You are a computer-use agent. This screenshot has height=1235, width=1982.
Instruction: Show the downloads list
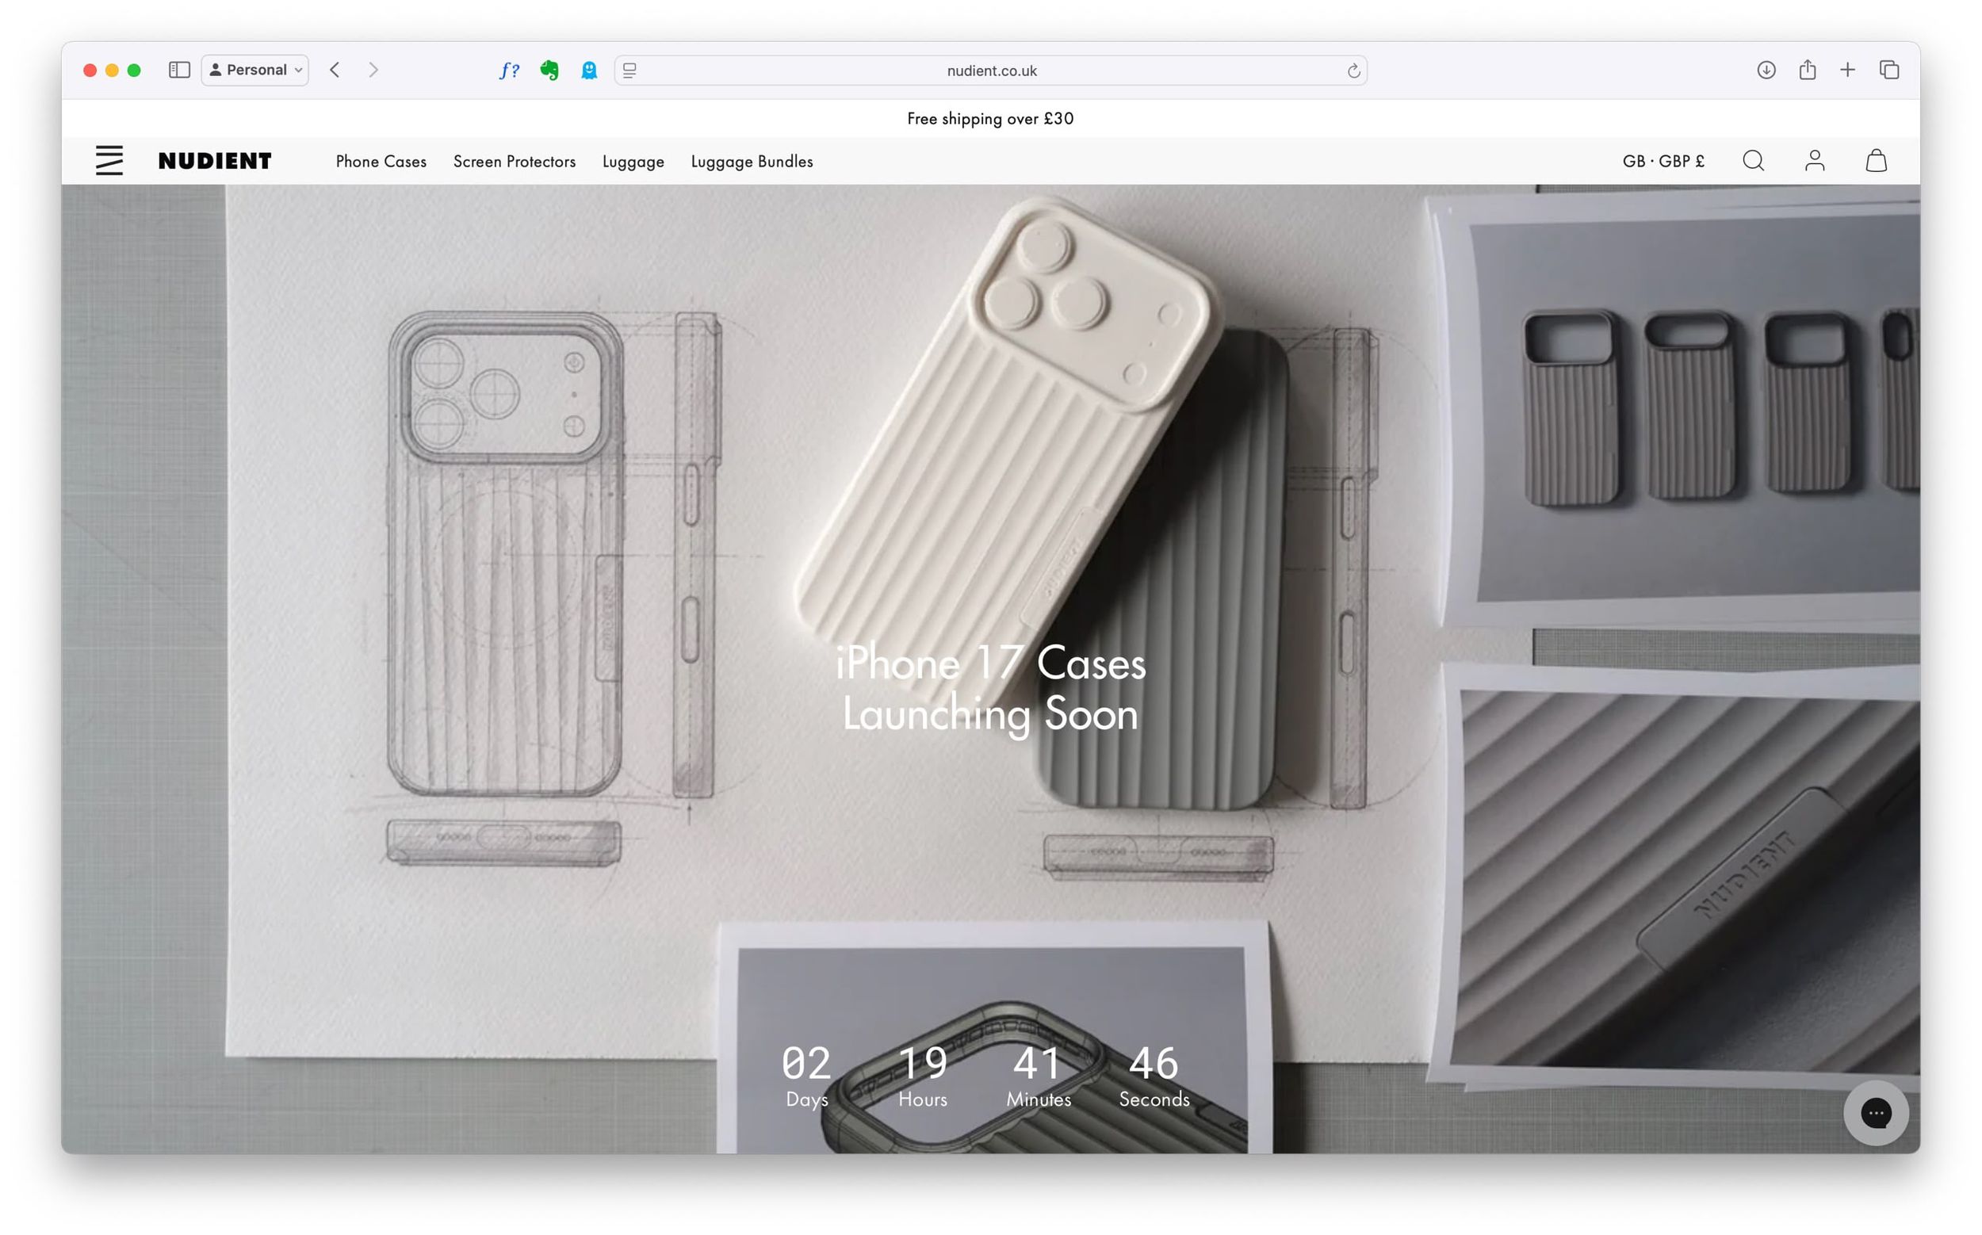(x=1766, y=71)
